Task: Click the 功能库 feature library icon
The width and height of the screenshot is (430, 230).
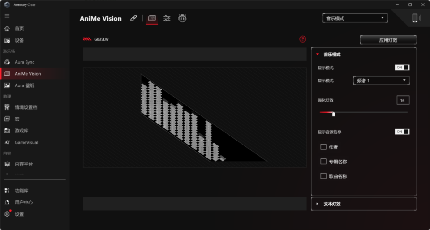Action: tap(7, 191)
